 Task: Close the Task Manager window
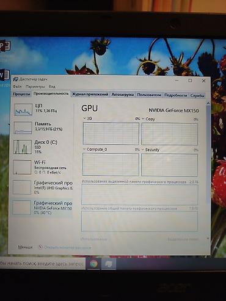203,81
